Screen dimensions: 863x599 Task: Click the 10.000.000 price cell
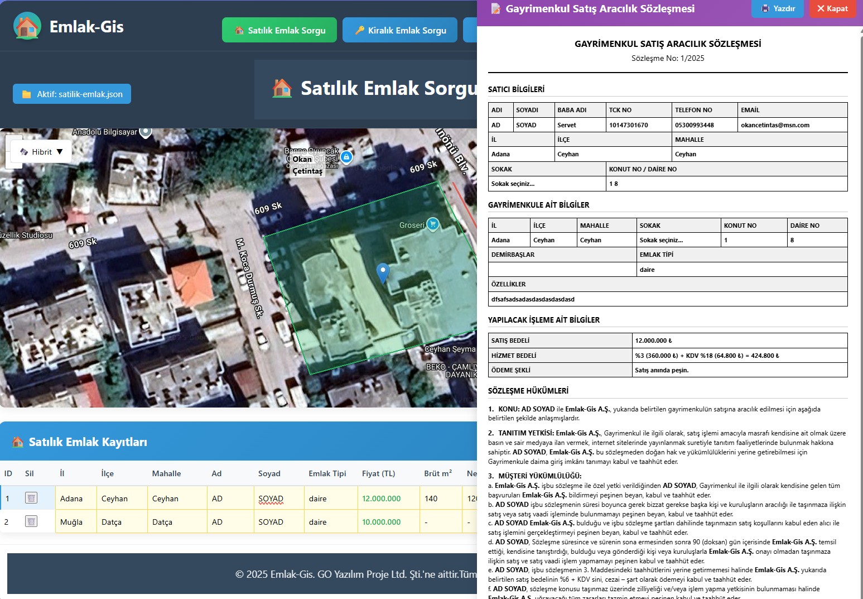click(382, 522)
